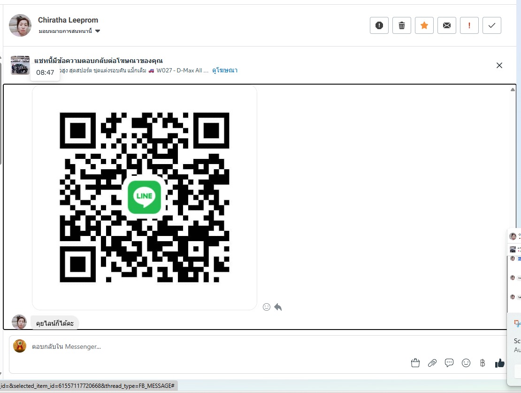Image resolution: width=521 pixels, height=393 pixels.
Task: Click the message bubble คุยไลน์ก็ได้คะ
Action: click(x=55, y=323)
